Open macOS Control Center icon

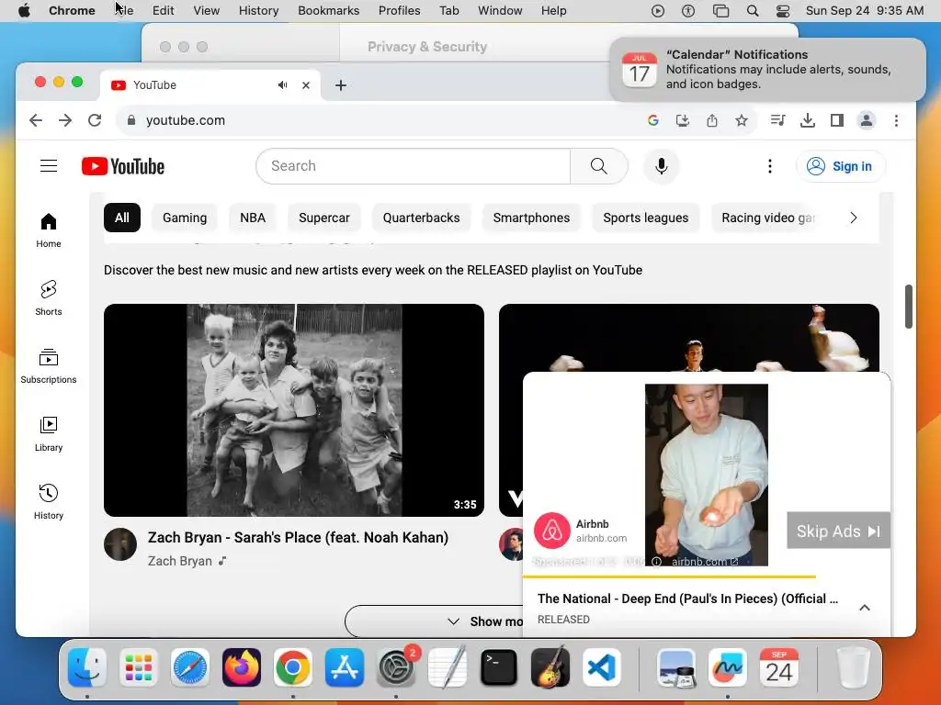(x=783, y=11)
